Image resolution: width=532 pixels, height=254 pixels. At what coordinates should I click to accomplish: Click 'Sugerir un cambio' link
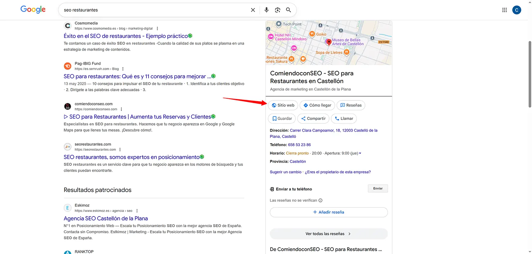click(x=286, y=172)
